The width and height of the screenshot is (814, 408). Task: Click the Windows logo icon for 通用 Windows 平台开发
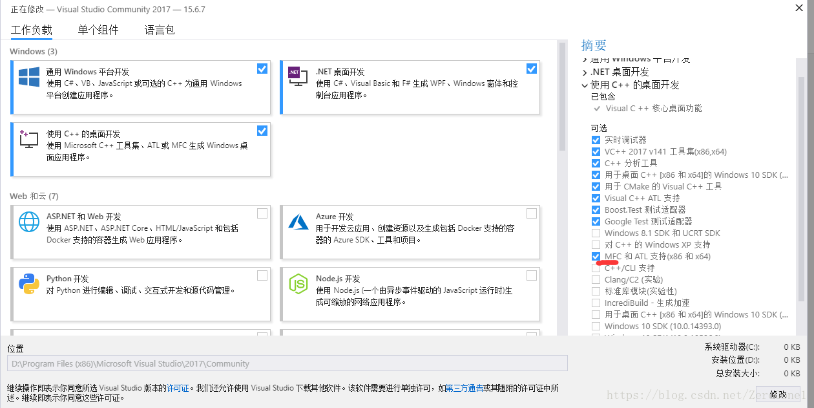(29, 78)
